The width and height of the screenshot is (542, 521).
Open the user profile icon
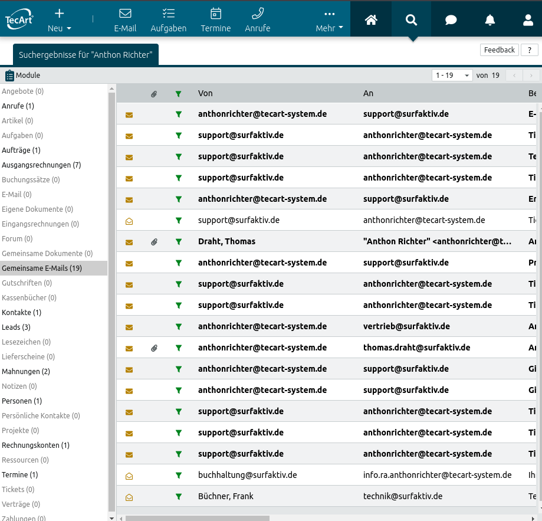(x=528, y=20)
